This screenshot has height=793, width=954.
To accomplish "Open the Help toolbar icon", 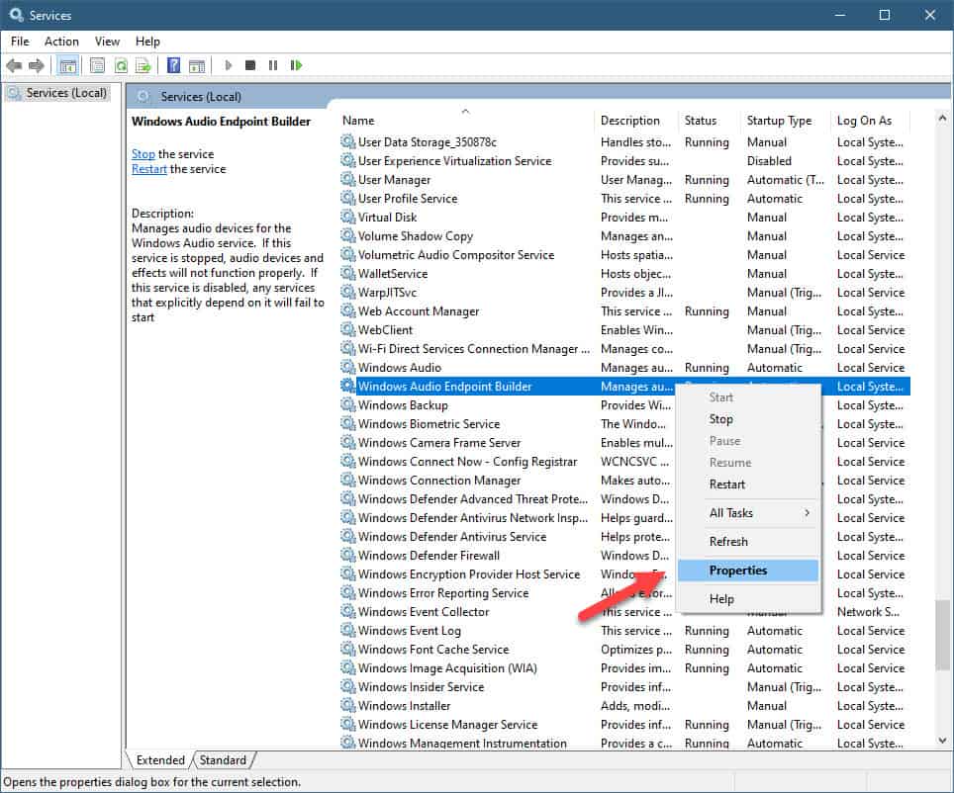I will pos(173,65).
